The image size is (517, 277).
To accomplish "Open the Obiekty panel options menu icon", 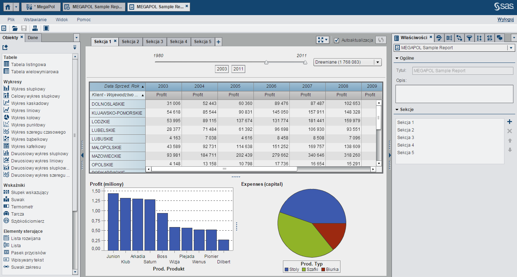I will (75, 47).
